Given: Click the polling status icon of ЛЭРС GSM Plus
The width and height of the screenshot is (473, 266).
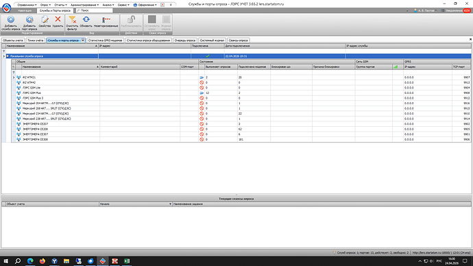Looking at the screenshot, I should click(x=202, y=93).
